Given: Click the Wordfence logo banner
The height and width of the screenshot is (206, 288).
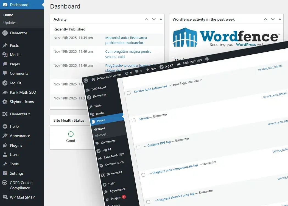Looking at the screenshot, I should [x=226, y=37].
